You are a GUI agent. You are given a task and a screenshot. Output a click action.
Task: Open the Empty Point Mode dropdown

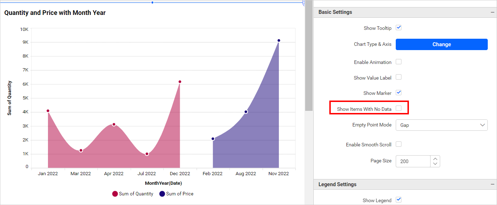pos(441,125)
